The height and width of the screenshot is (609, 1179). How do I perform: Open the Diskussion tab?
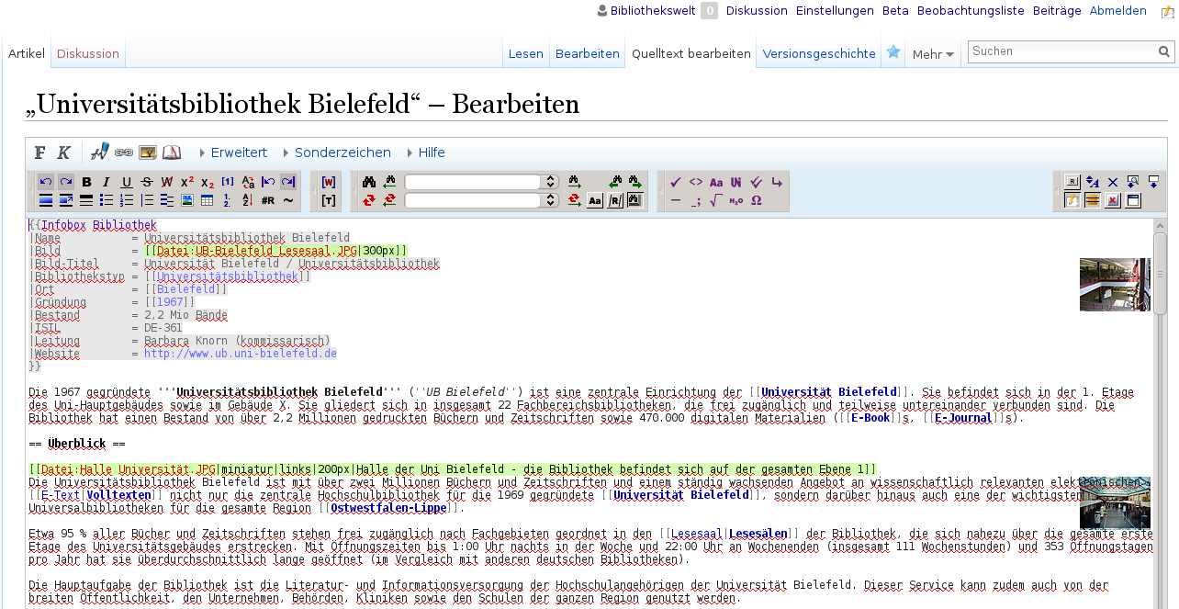coord(88,53)
